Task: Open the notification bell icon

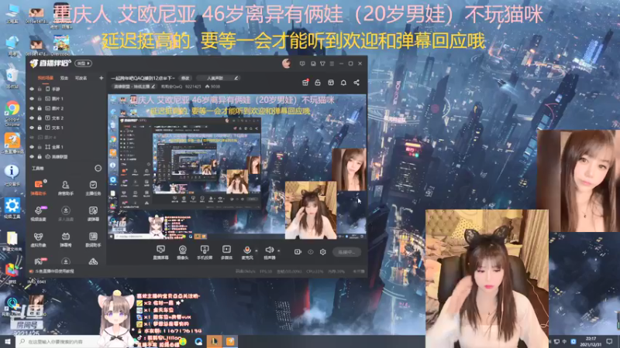Action: tap(343, 83)
